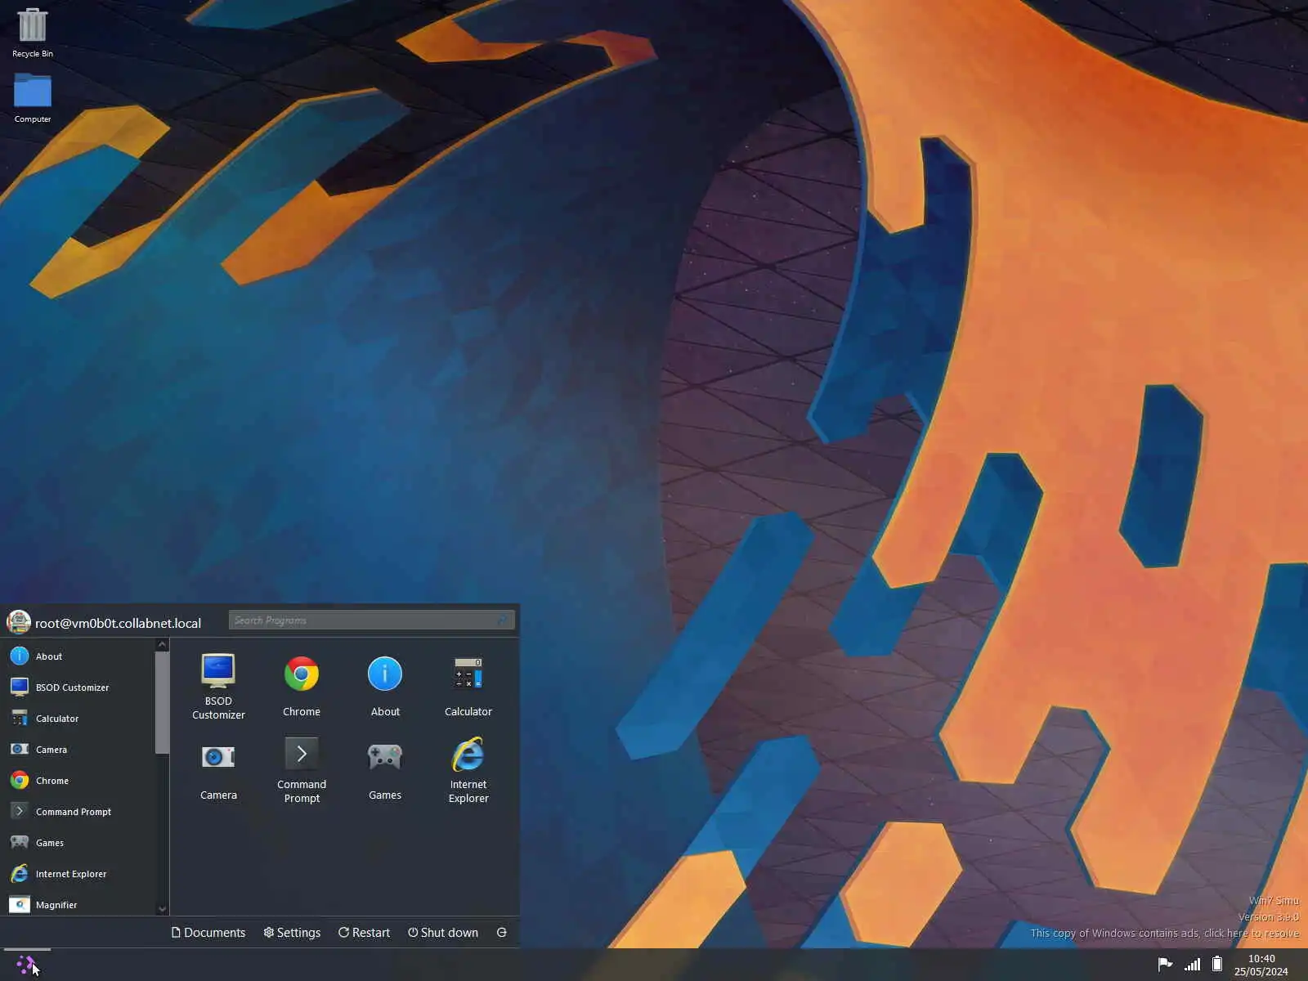Screen dimensions: 1308x981
Task: Click the Restart button
Action: coord(364,933)
